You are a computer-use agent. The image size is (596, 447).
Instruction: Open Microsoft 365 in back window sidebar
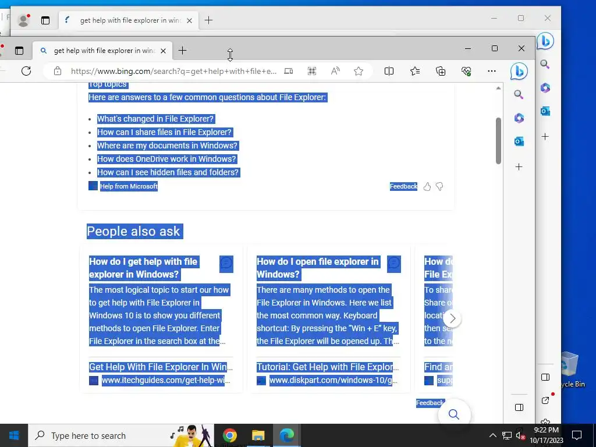pos(545,88)
